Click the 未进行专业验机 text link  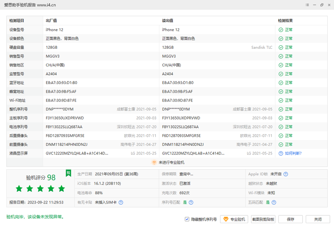171,163
